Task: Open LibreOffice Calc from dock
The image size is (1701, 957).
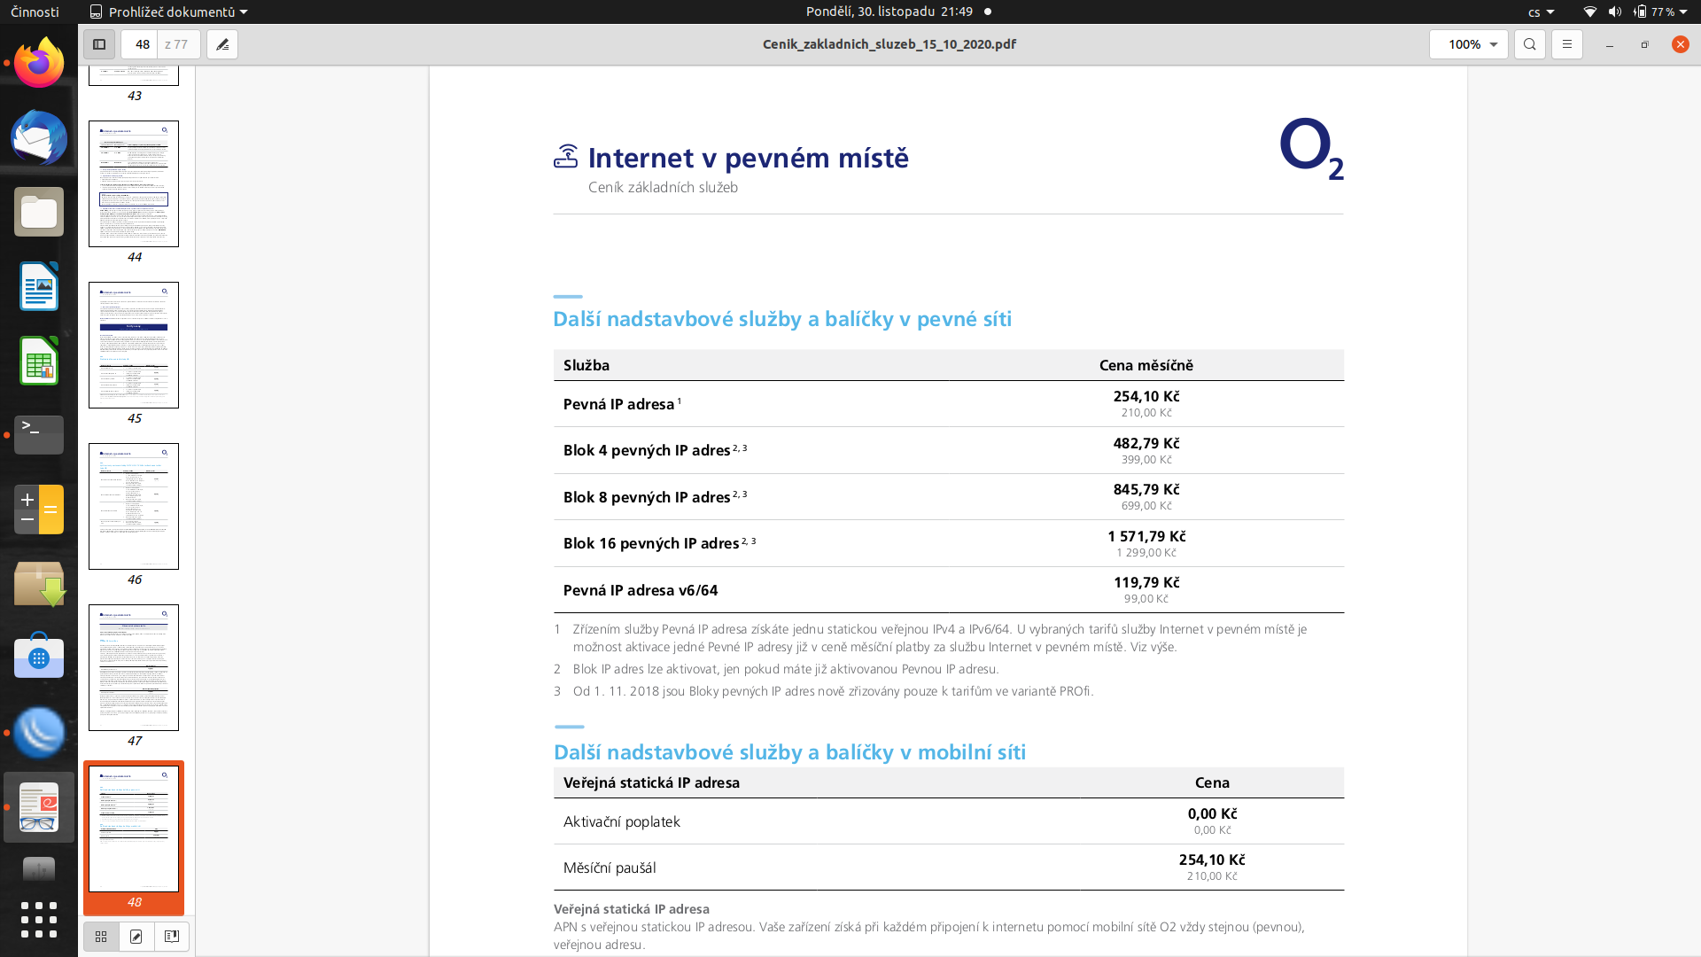Action: (x=39, y=361)
